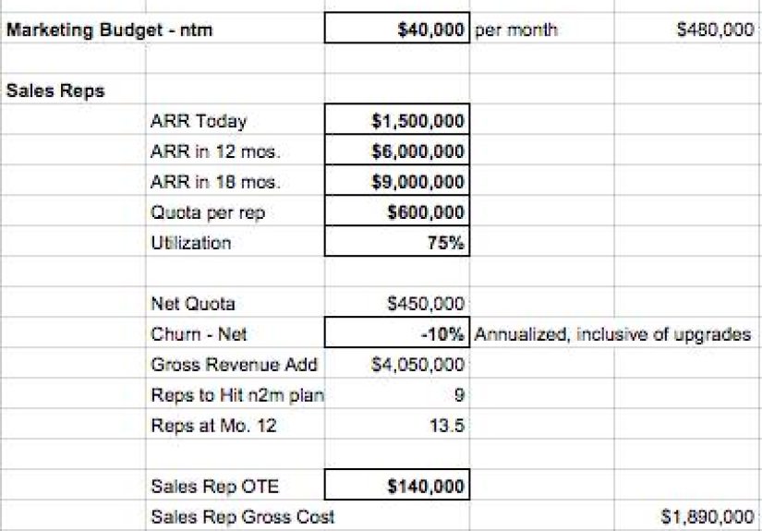Screen dimensions: 762x531
Task: Select the 'Sales Reps' heading cell
Action: (x=55, y=91)
